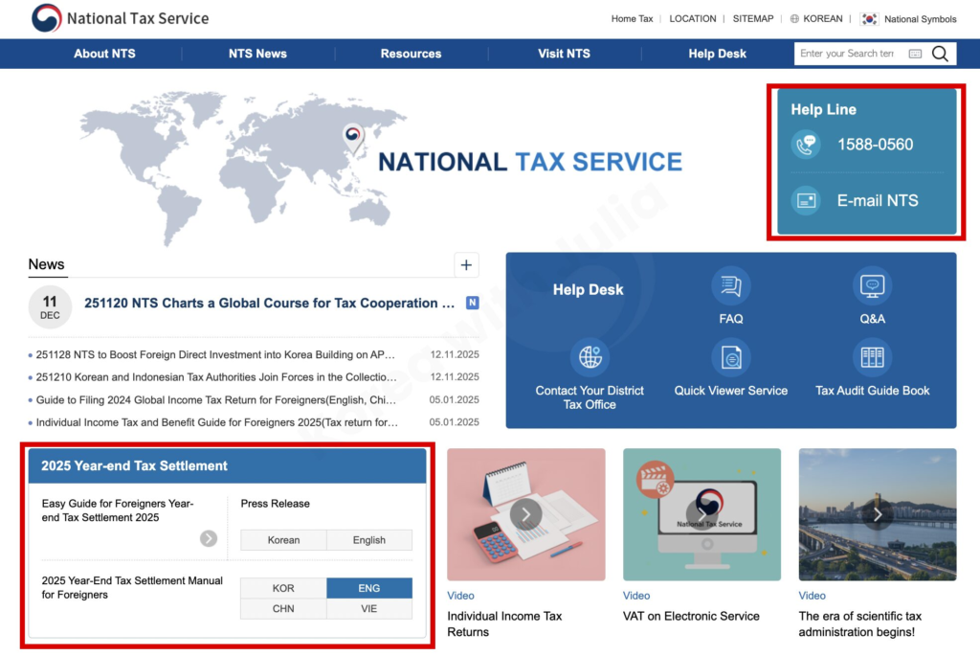Click the 11 DEC date circle
980x656 pixels.
click(50, 307)
